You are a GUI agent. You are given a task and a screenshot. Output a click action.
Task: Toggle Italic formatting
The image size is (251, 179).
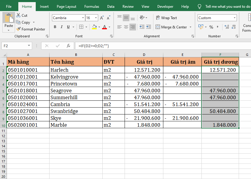point(62,27)
